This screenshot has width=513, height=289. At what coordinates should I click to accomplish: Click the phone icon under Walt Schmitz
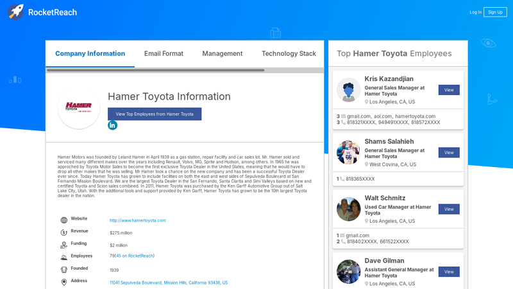coord(344,241)
